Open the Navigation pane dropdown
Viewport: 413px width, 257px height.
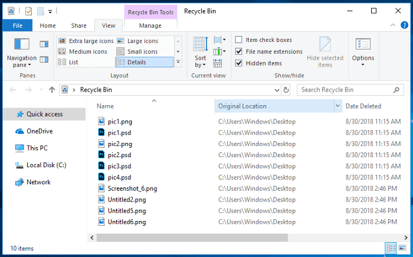pos(22,53)
